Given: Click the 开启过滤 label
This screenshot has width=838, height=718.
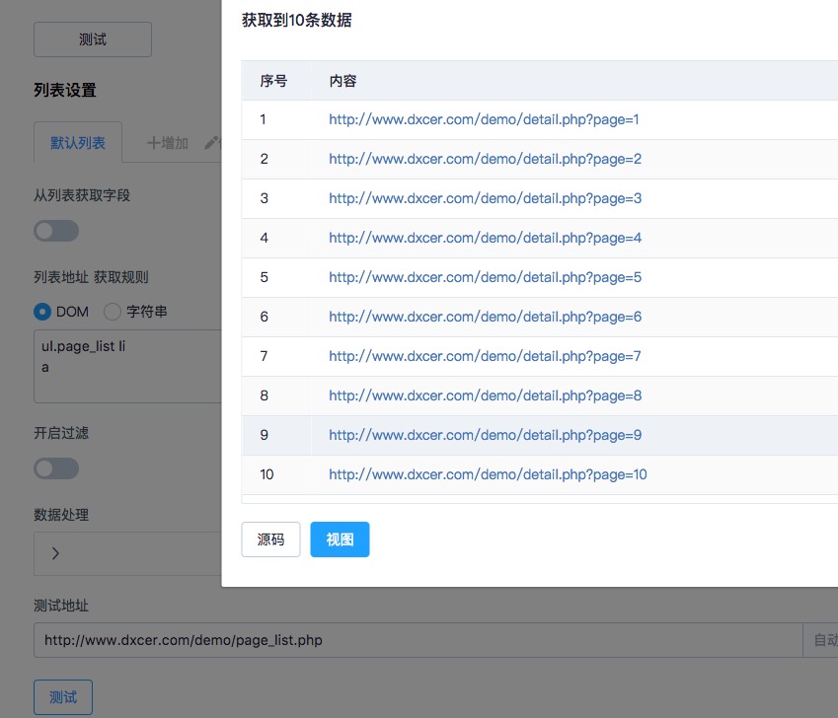Looking at the screenshot, I should [61, 433].
